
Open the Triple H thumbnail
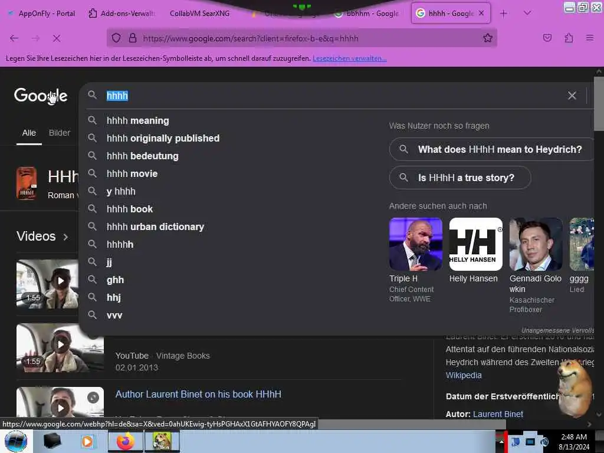416,244
